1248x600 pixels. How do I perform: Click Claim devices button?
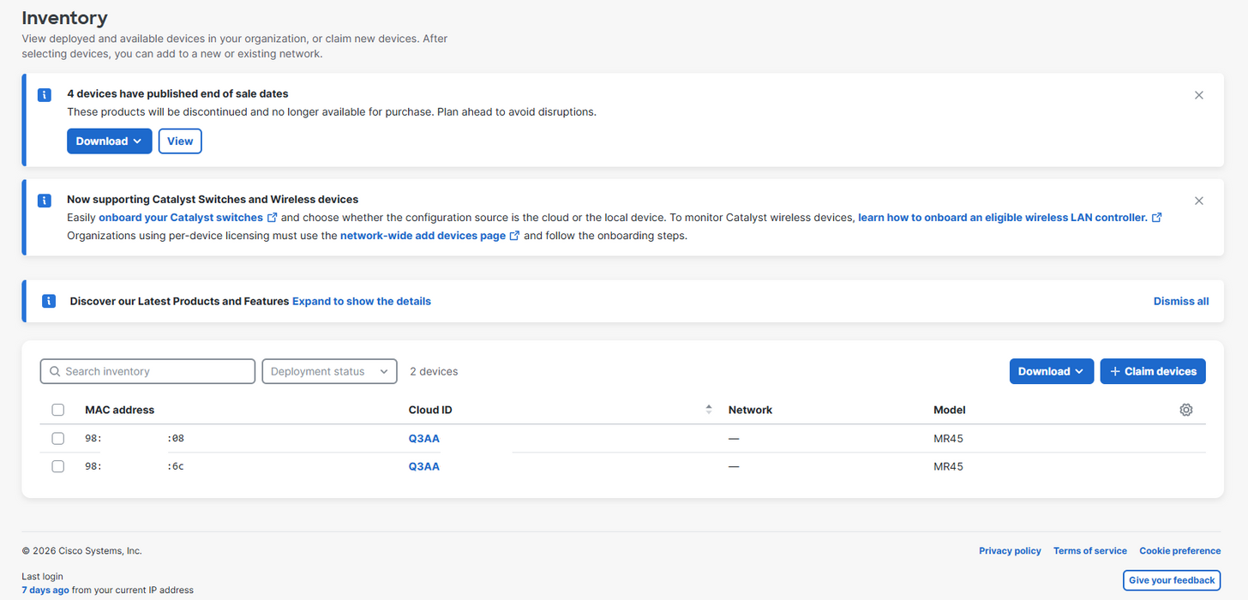point(1153,371)
